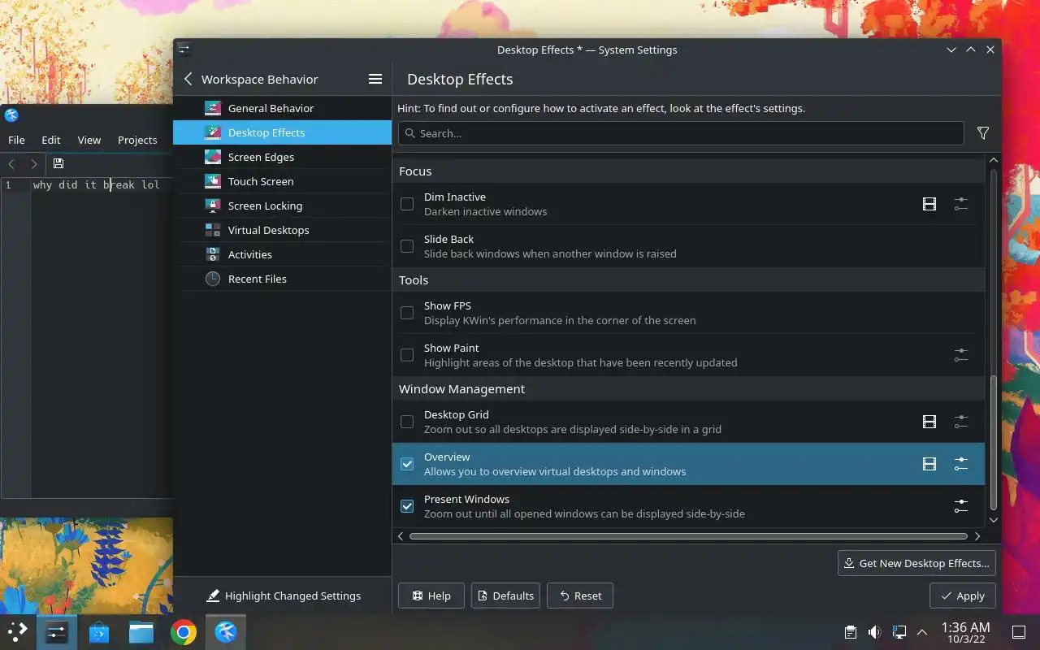Viewport: 1040px width, 650px height.
Task: Click the Defaults button
Action: pyautogui.click(x=506, y=596)
